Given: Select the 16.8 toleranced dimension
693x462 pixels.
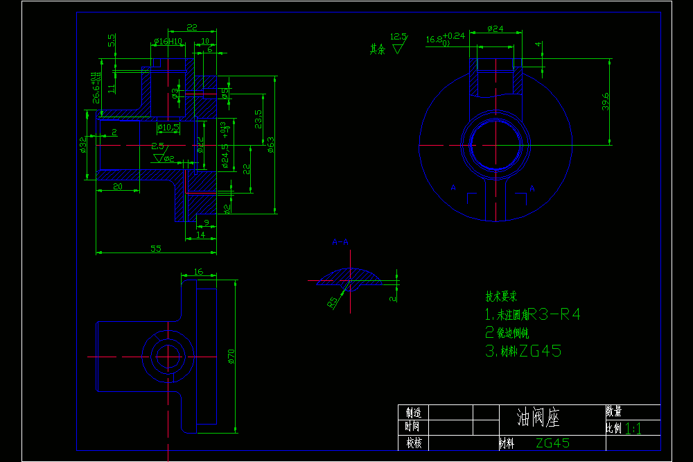Looking at the screenshot, I should [x=446, y=39].
